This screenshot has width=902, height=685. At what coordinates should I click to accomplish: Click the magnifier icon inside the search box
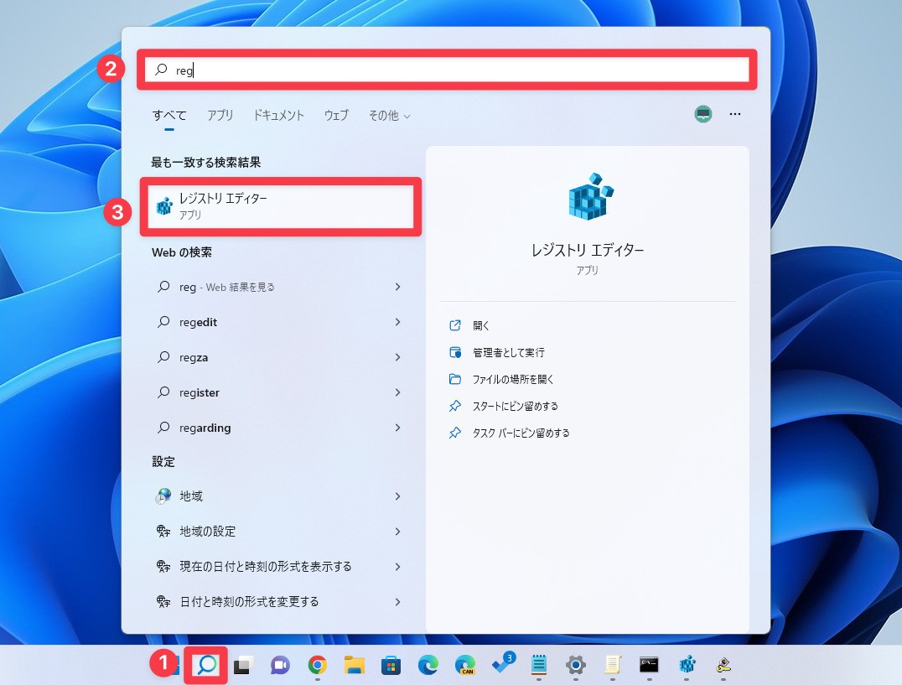pyautogui.click(x=161, y=70)
